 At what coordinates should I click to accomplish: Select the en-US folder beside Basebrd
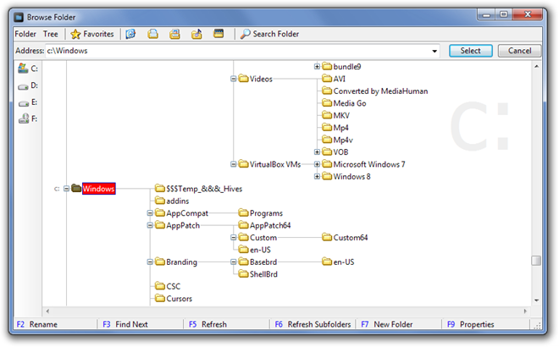(x=338, y=262)
